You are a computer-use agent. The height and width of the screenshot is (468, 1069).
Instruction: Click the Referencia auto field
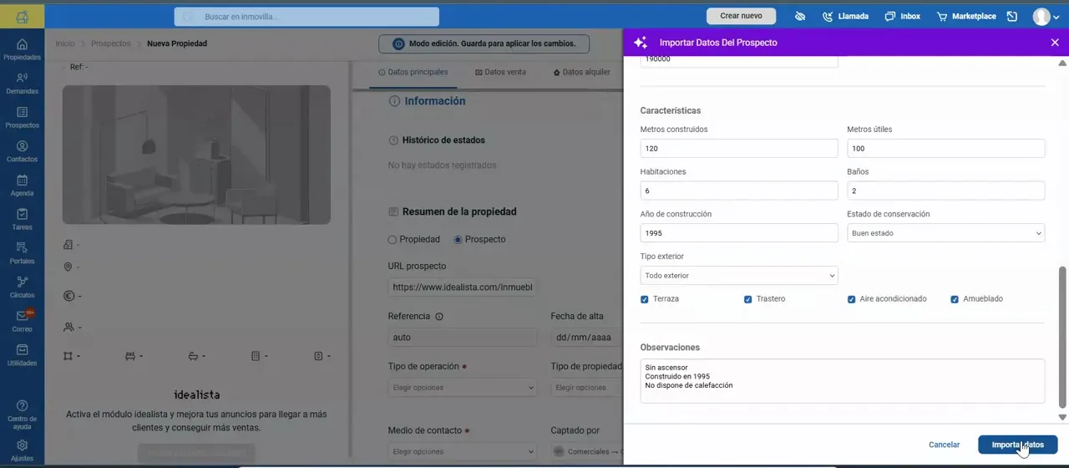pyautogui.click(x=463, y=338)
